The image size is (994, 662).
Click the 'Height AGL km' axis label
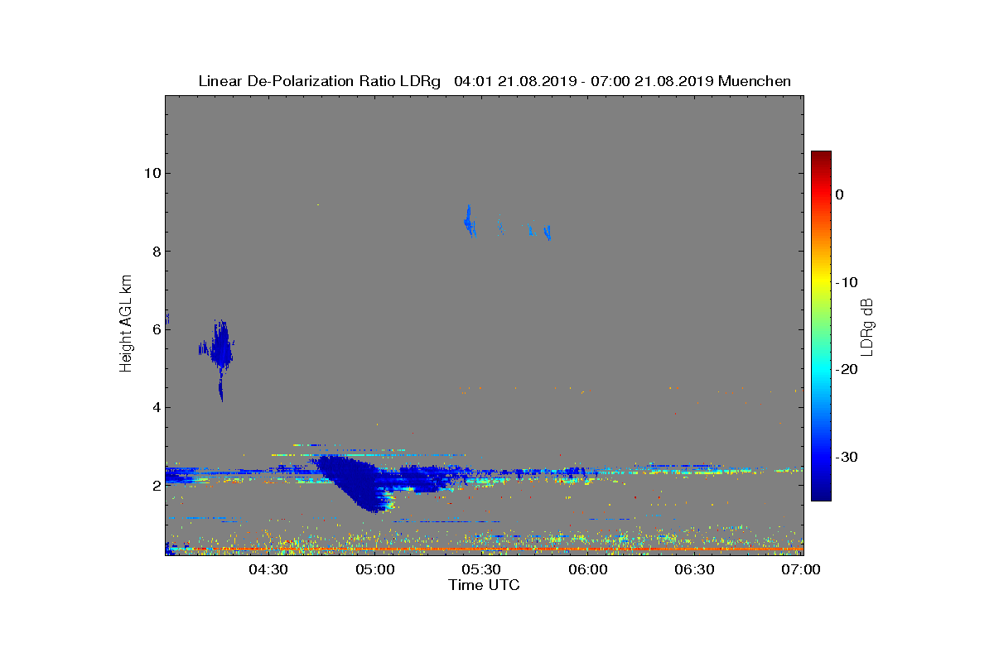126,325
